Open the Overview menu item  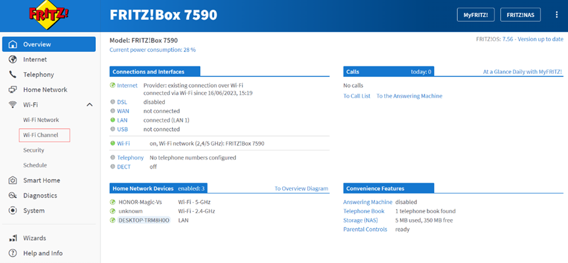(x=49, y=45)
